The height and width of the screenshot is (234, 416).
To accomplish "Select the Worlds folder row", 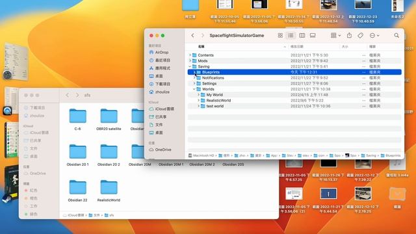I will click(294, 89).
